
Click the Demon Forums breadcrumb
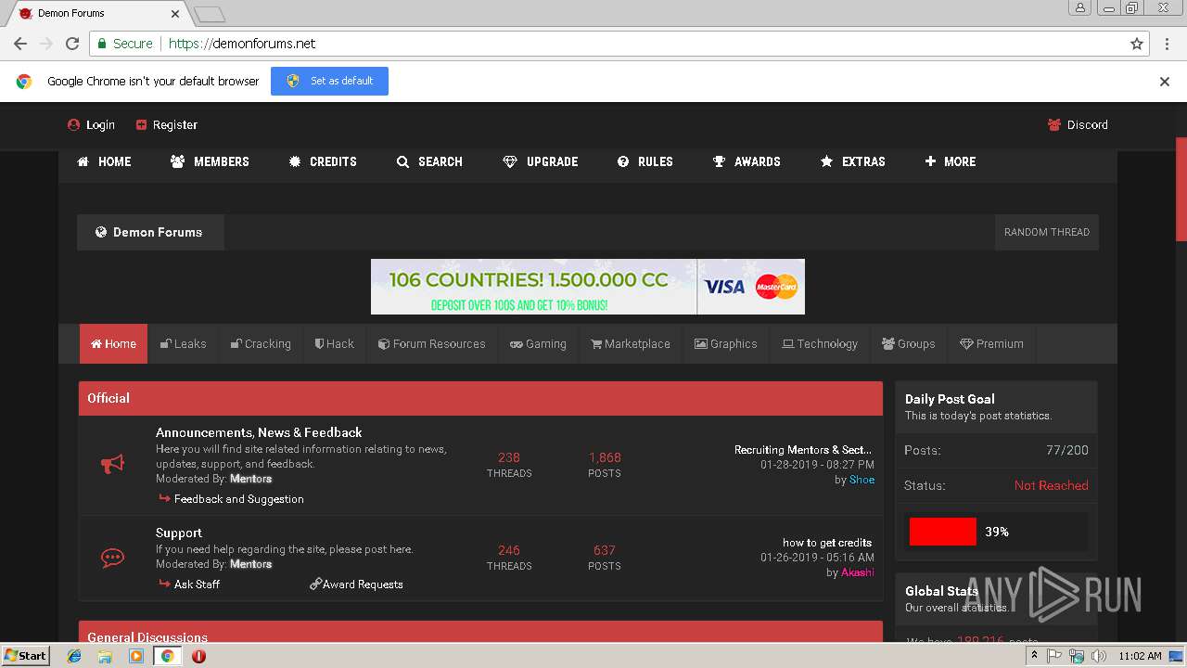click(x=150, y=232)
